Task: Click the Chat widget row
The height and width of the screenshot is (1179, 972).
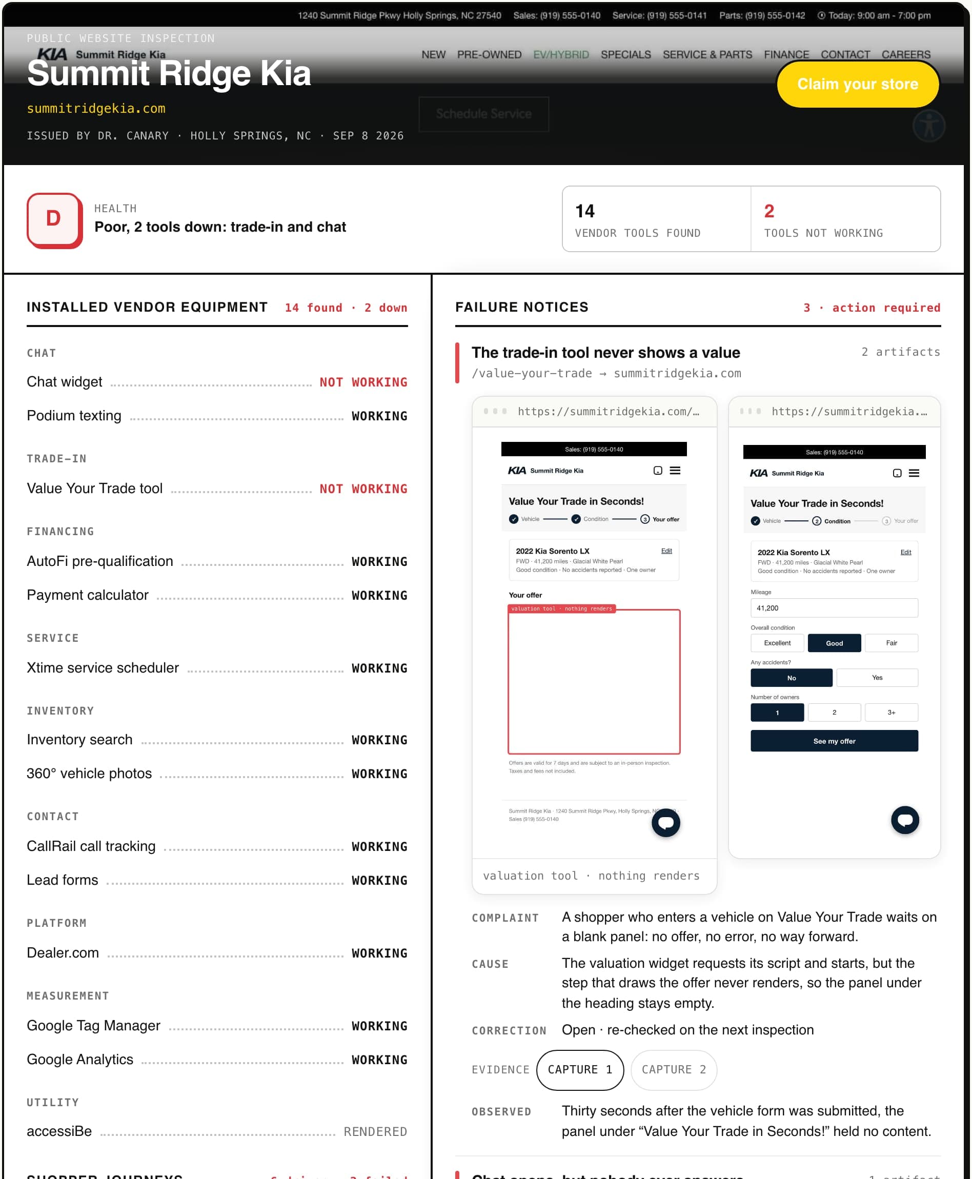Action: [x=217, y=382]
